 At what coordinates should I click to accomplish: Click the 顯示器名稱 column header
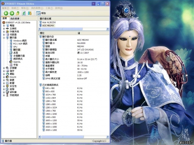pos(74,19)
